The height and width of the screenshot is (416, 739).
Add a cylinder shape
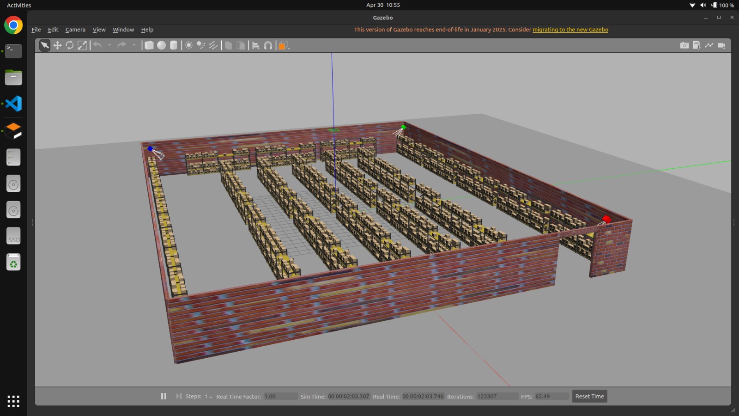174,45
